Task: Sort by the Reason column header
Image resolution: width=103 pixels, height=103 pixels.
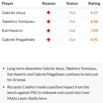Action: (49, 4)
